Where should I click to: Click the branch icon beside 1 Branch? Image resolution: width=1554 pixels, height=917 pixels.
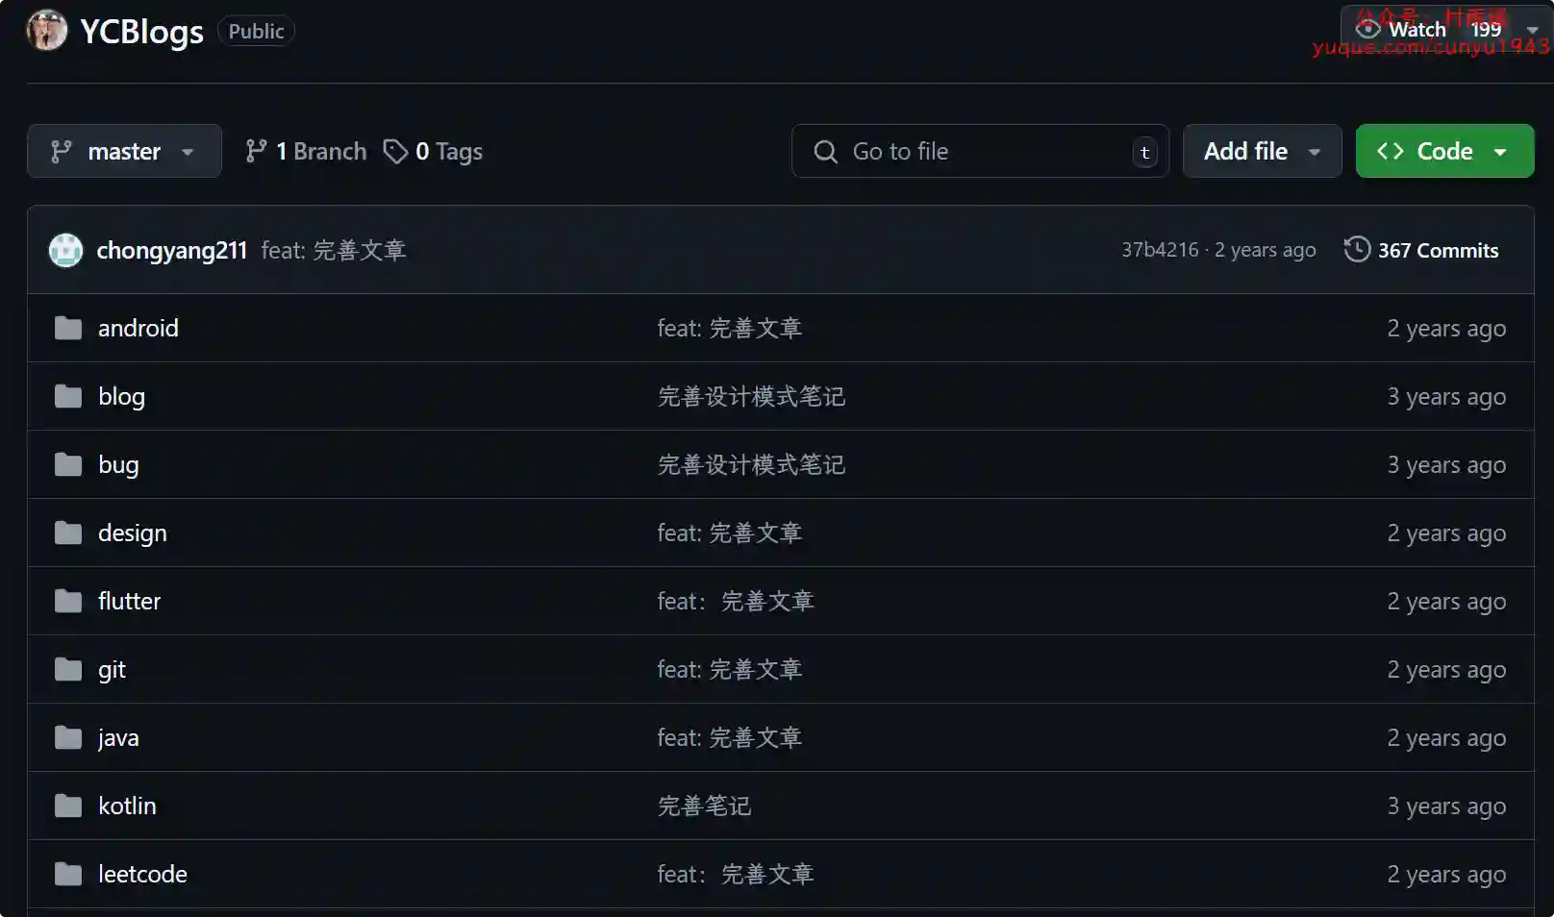256,151
